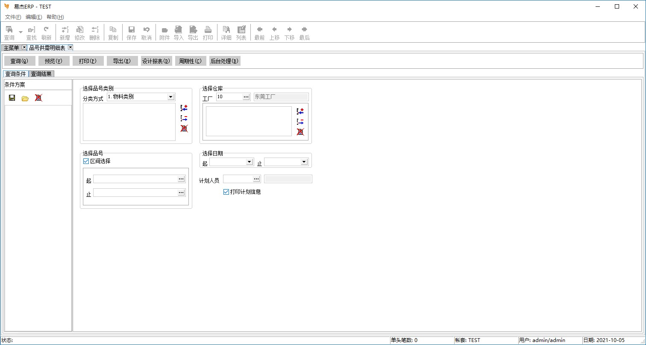Expand the 分类方式 dropdown

click(171, 97)
